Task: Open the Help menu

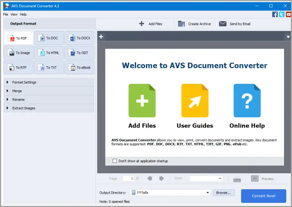Action: [x=23, y=14]
